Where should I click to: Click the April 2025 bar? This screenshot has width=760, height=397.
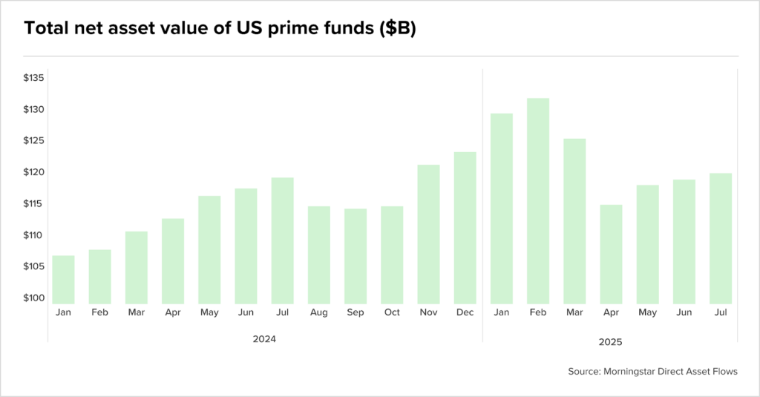pyautogui.click(x=612, y=255)
